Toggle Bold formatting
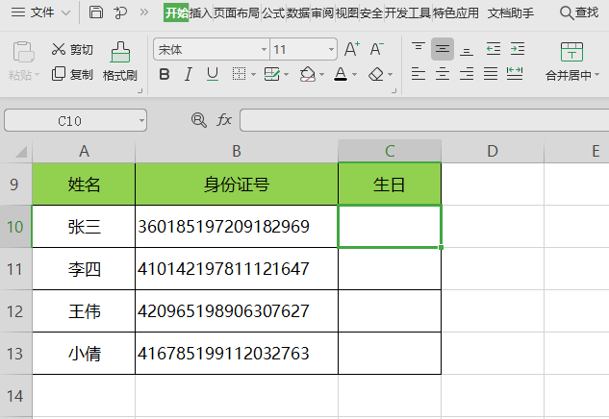 (164, 74)
